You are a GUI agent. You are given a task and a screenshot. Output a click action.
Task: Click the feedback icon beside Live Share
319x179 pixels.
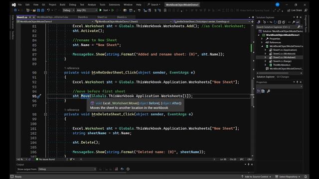306,10
